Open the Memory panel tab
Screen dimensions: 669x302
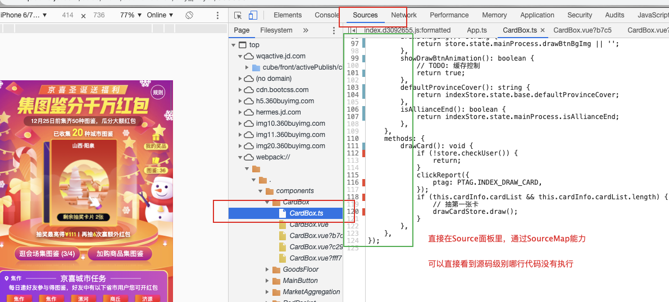coord(494,15)
